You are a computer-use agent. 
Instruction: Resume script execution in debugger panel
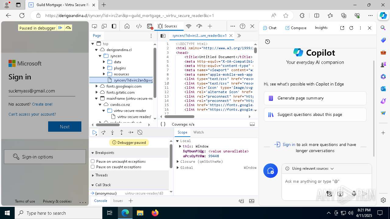(94, 132)
